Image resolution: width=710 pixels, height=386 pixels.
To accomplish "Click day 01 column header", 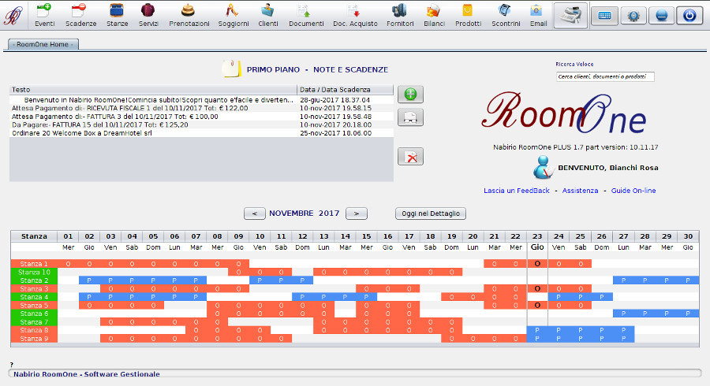I will click(68, 236).
